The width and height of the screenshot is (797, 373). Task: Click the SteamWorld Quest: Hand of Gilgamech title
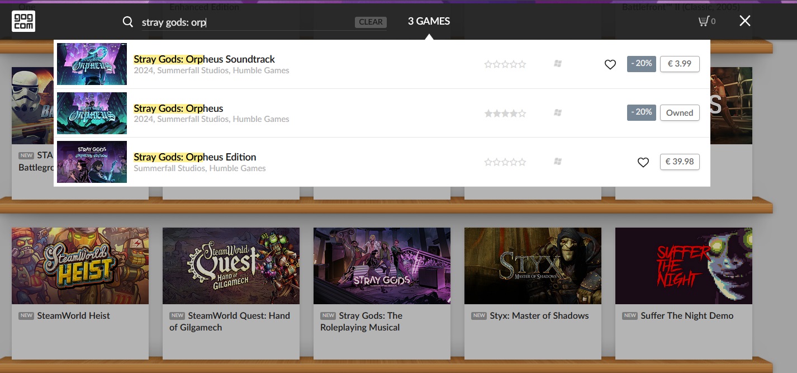point(230,322)
